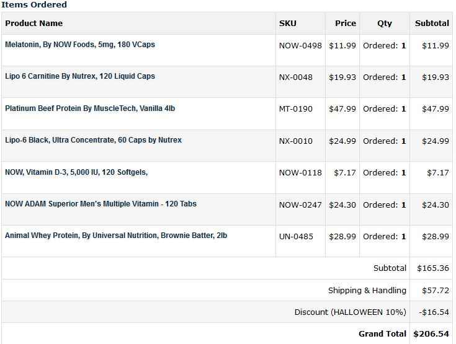
Task: Click the Price column header
Action: 346,24
